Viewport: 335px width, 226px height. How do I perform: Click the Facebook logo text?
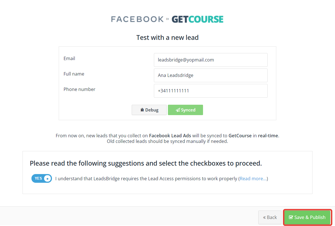pyautogui.click(x=137, y=19)
